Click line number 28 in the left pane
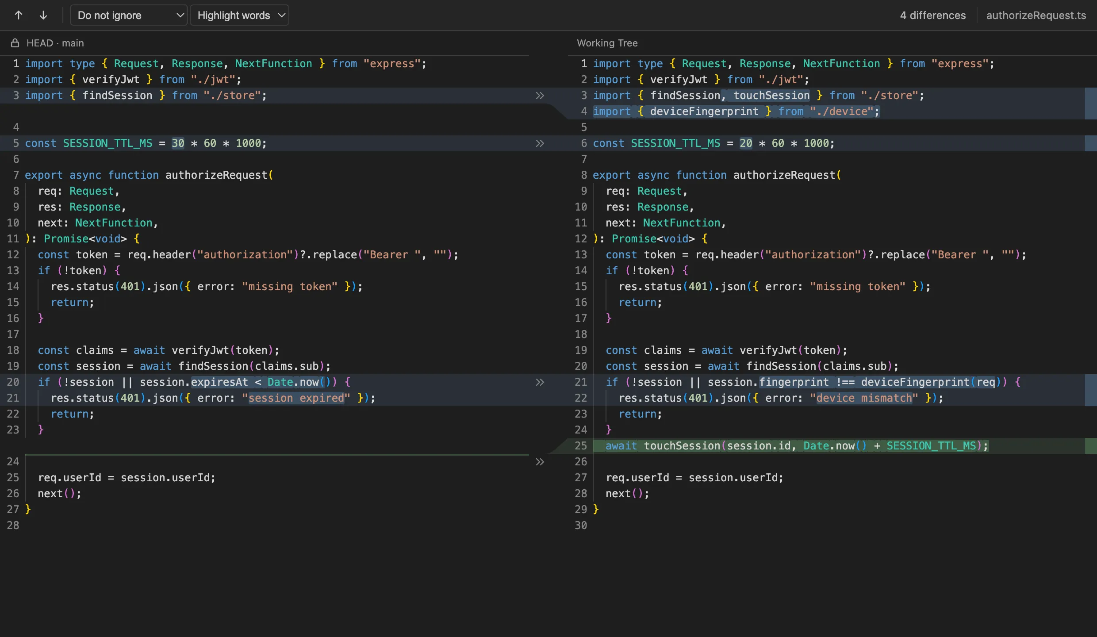Viewport: 1097px width, 637px height. 13,526
